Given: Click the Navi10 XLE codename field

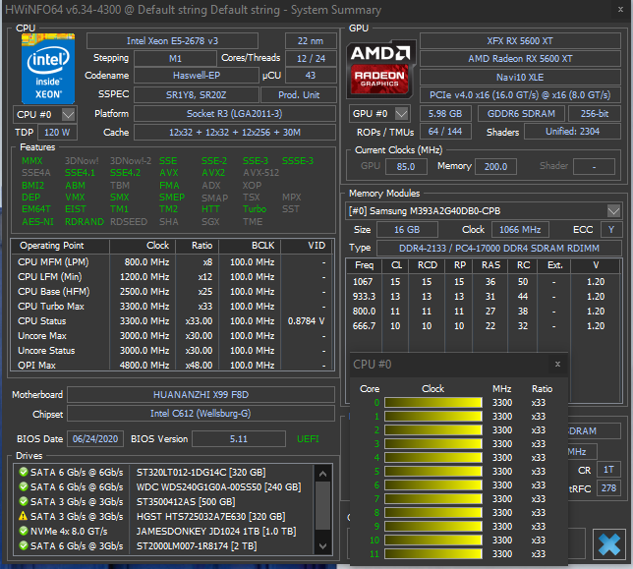Looking at the screenshot, I should coord(520,77).
